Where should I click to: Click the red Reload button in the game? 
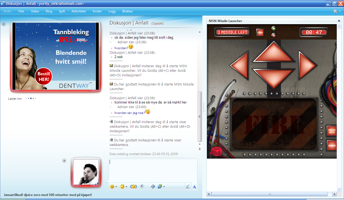coord(260,32)
